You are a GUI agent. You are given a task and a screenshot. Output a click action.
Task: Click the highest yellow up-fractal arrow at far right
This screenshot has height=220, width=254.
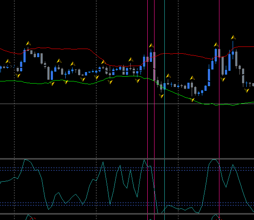[233, 38]
